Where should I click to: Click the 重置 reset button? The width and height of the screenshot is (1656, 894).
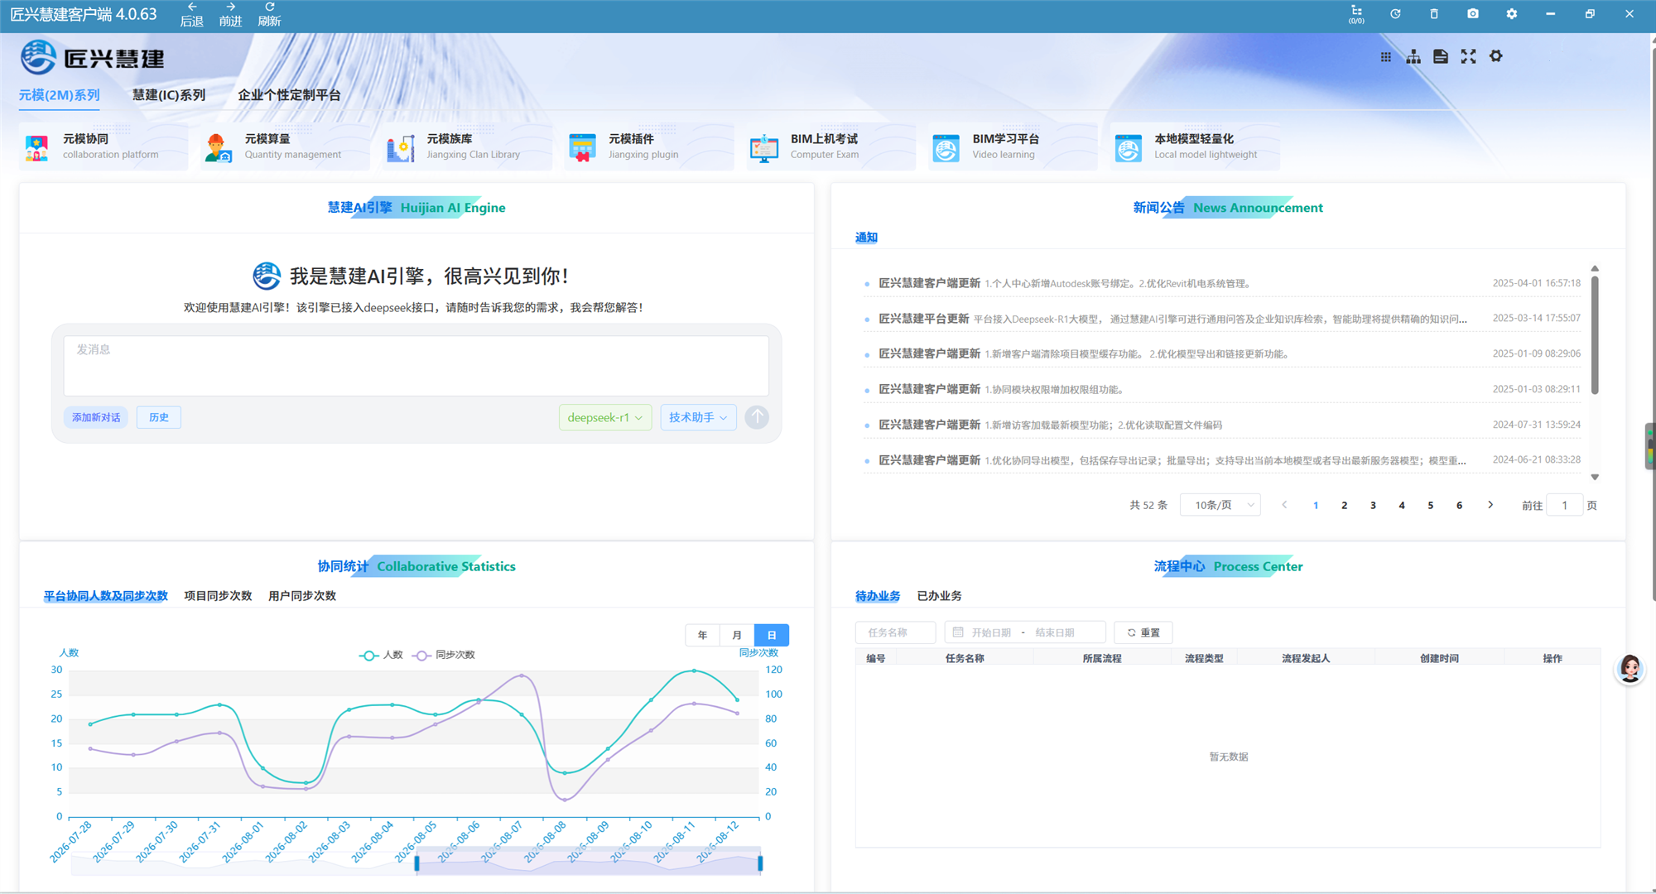click(x=1143, y=632)
